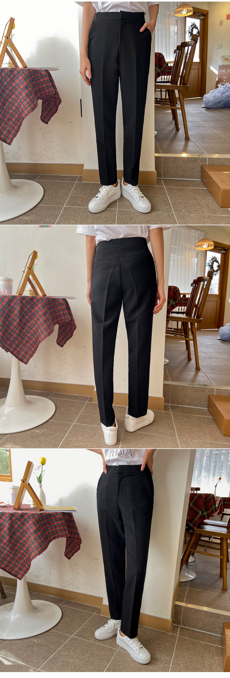The width and height of the screenshot is (230, 678).
Task: Click the PERSON text on the white t-shirt
Action: coord(121,453)
